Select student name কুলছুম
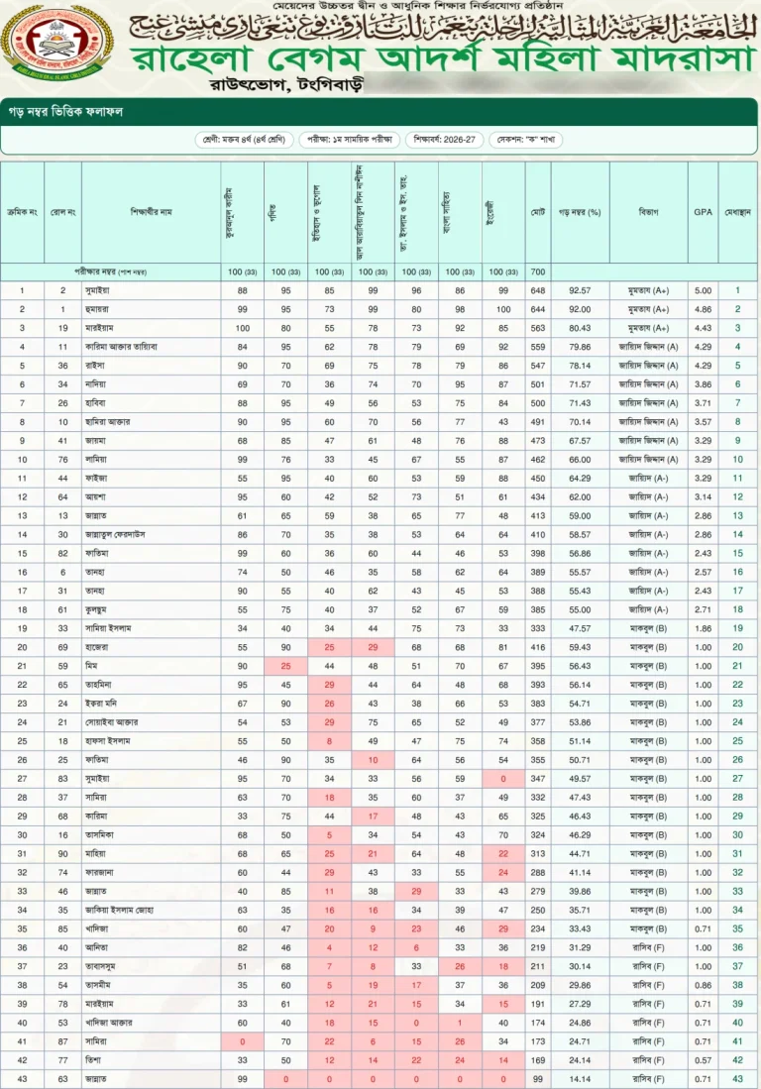This screenshot has height=1089, width=761. (x=96, y=609)
